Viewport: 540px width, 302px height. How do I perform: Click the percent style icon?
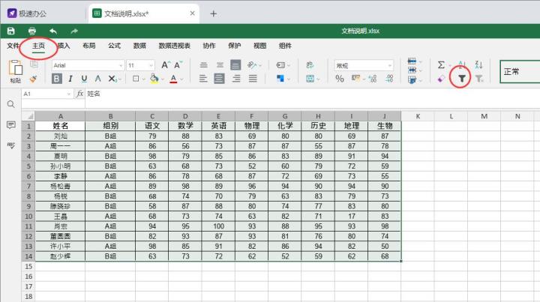coord(339,78)
